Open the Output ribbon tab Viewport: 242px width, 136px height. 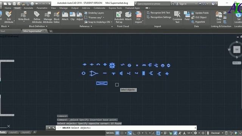point(75,8)
